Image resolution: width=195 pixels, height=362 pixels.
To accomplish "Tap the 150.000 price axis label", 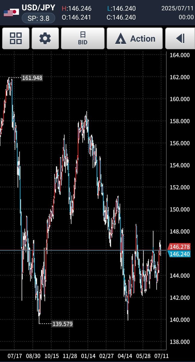I will pyautogui.click(x=180, y=209).
